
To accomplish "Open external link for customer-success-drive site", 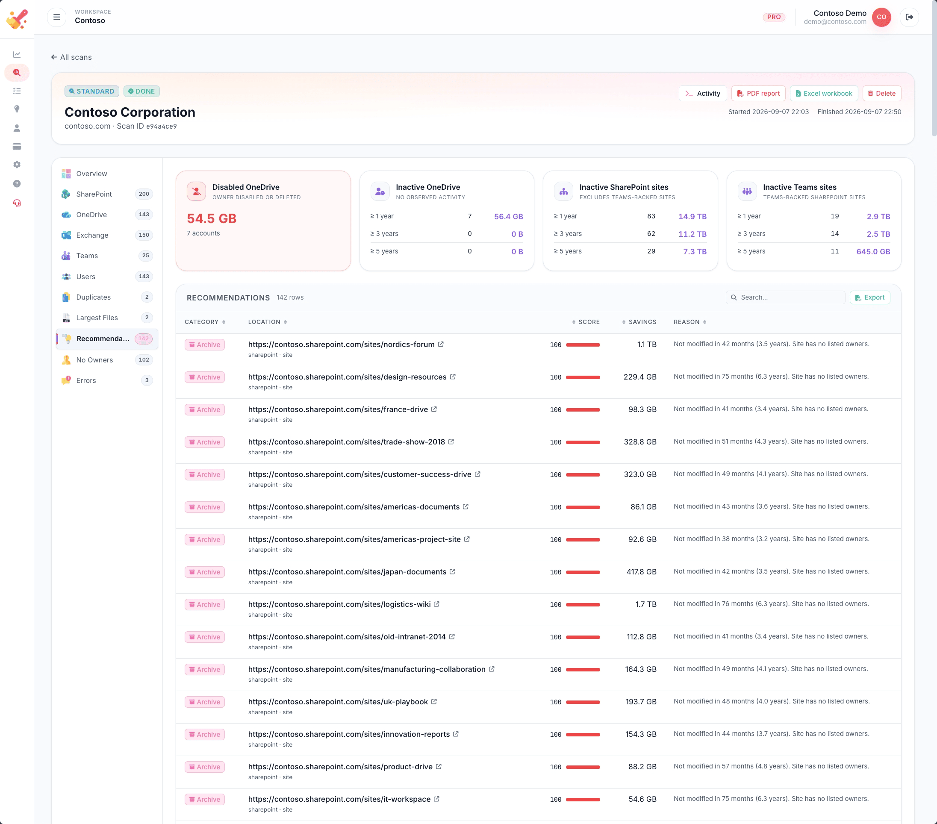I will pos(477,474).
